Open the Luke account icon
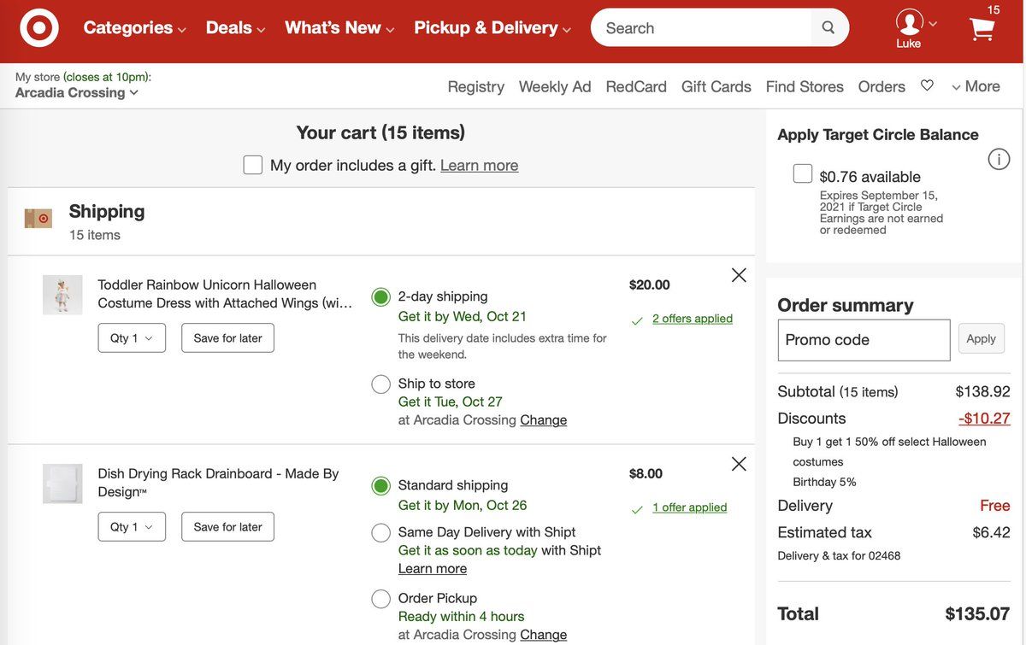Viewport: 1026px width, 645px height. tap(909, 23)
